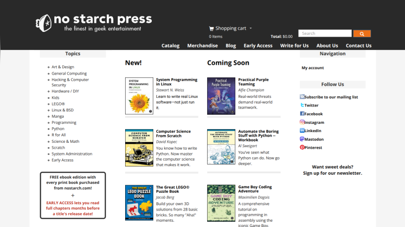
Task: Open Write for Us page
Action: pyautogui.click(x=294, y=45)
